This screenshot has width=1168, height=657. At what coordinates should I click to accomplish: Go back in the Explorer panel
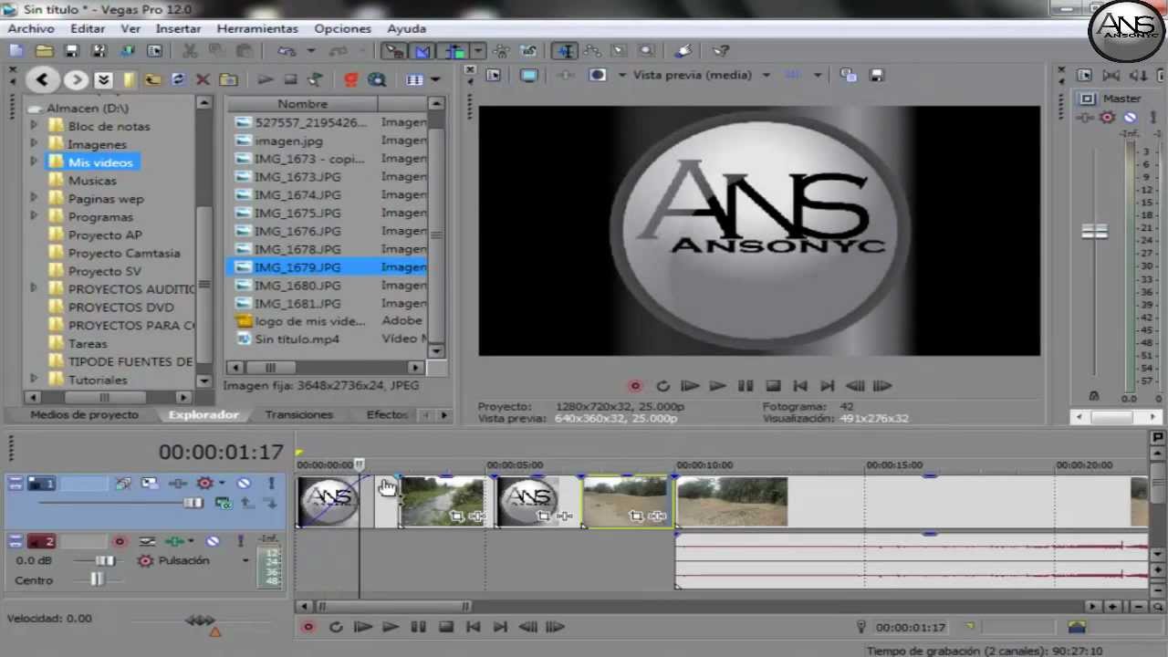click(x=42, y=80)
